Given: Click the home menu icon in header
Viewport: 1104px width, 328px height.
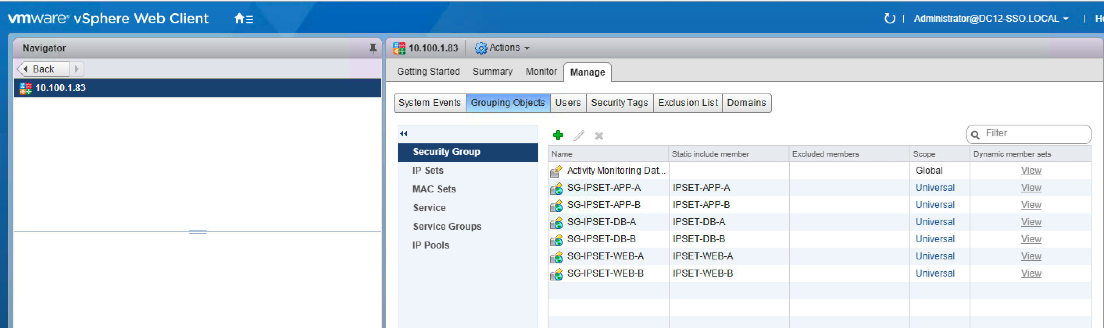Looking at the screenshot, I should pyautogui.click(x=244, y=19).
